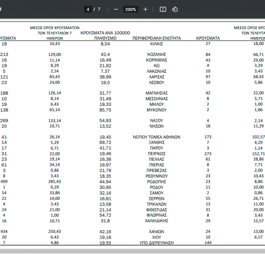The image size is (265, 254).
Task: Click the ΤΡΙΚΑΛΩΝ row name
Action: 157,204
